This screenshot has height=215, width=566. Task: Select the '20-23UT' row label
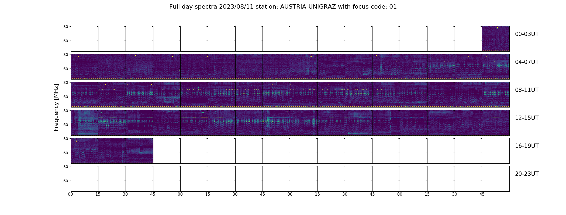(527, 174)
